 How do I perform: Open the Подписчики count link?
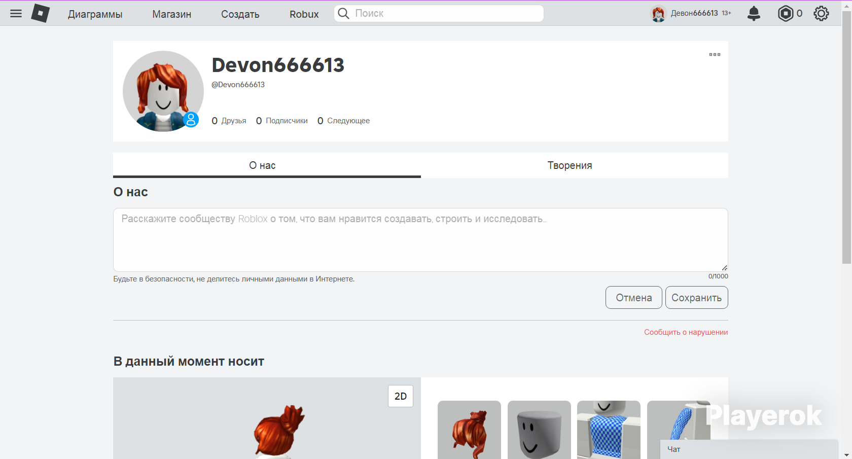pyautogui.click(x=282, y=121)
